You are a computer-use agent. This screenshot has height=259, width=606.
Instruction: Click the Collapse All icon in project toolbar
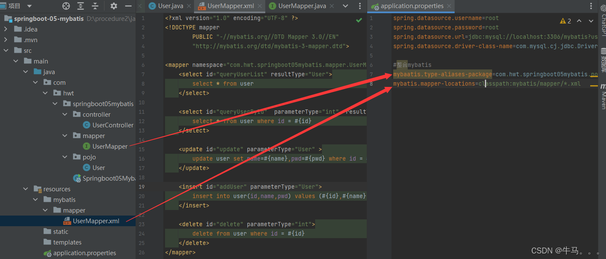tap(95, 6)
